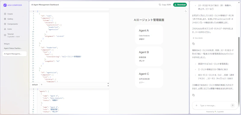The width and height of the screenshot is (241, 115).
Task: Click the A2UI Composer logo icon
Action: pos(5,5)
